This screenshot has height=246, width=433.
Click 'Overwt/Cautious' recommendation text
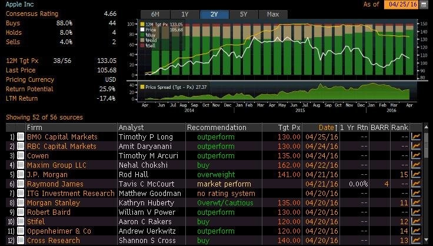225,203
